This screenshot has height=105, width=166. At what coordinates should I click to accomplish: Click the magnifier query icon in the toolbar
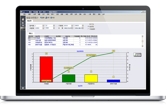[x=41, y=17]
